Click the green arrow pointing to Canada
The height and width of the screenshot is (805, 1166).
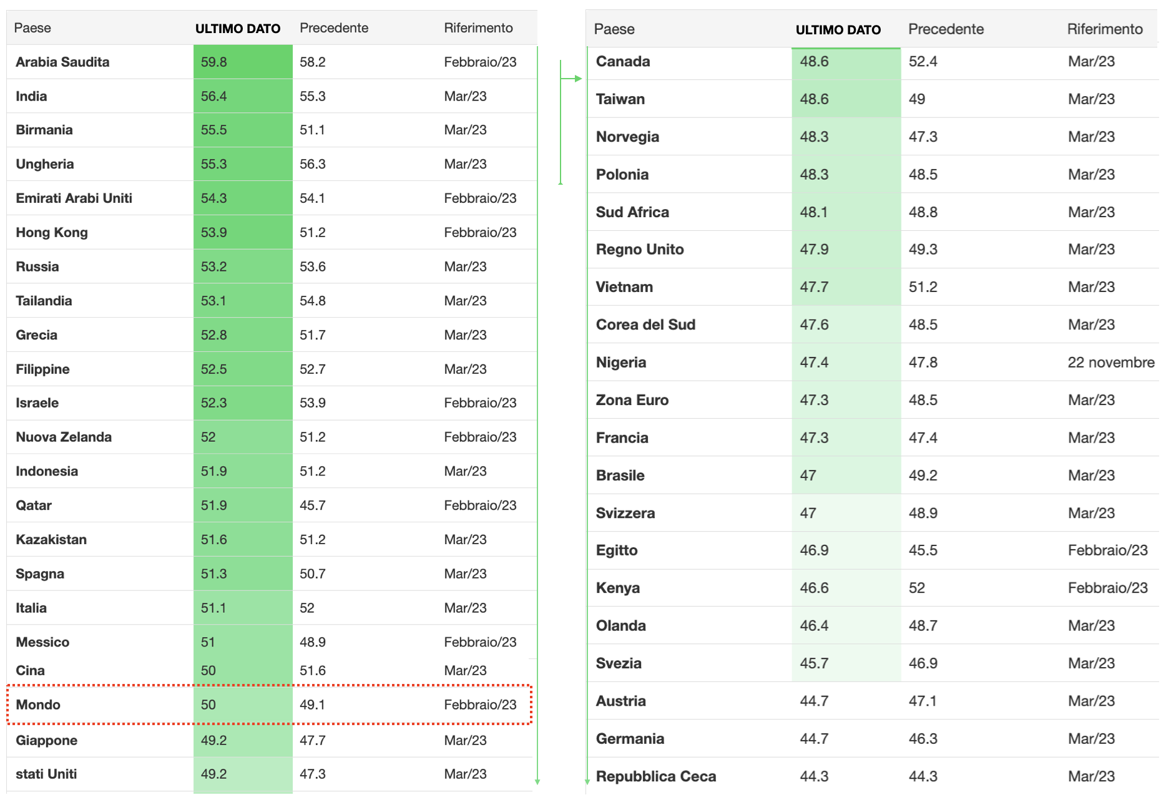tap(572, 79)
